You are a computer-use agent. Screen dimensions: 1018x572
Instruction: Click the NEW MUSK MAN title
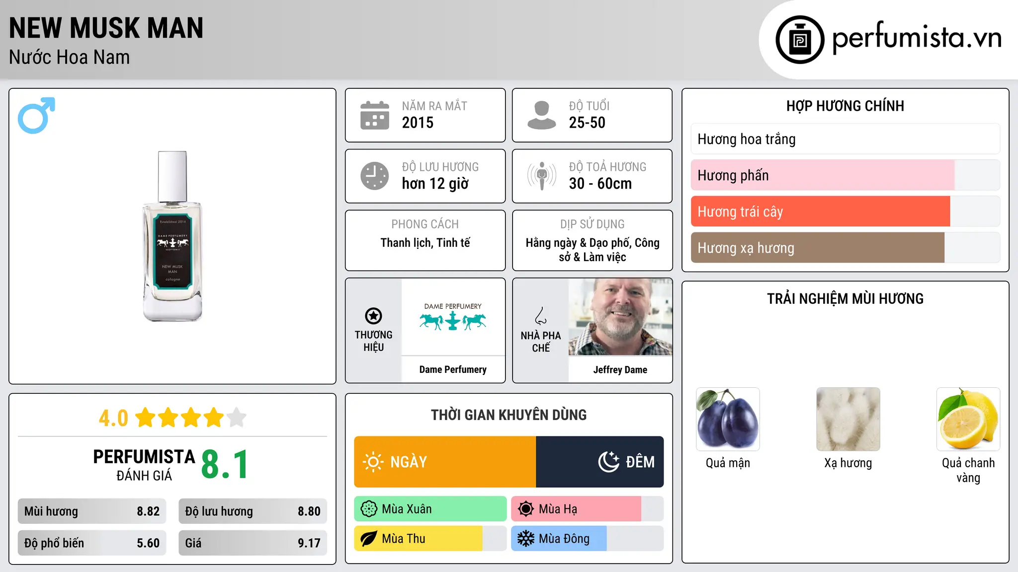pos(106,28)
